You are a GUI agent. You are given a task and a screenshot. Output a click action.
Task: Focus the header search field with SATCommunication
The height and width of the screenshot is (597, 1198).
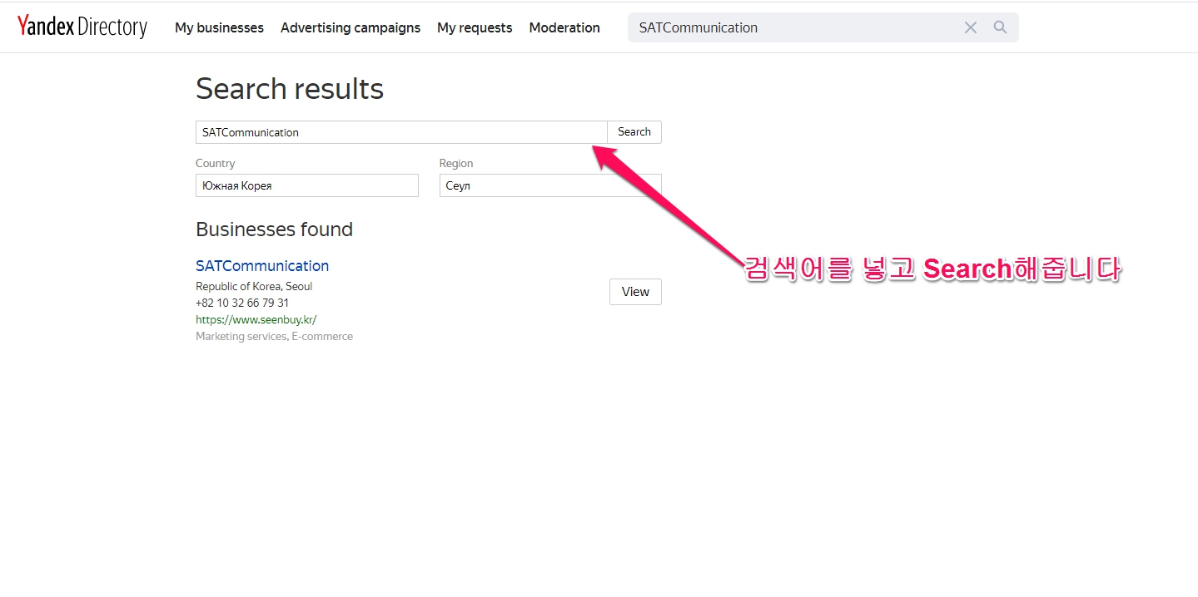pos(791,27)
